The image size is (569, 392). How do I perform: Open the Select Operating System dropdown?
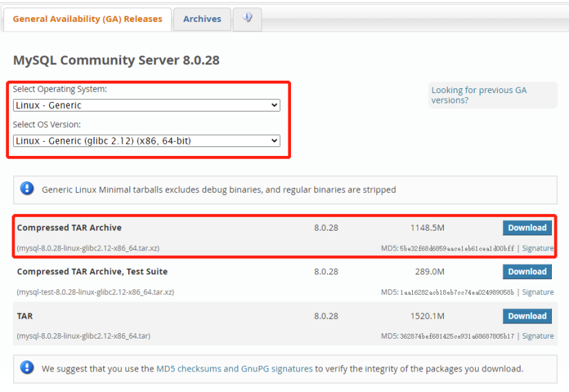pyautogui.click(x=147, y=105)
